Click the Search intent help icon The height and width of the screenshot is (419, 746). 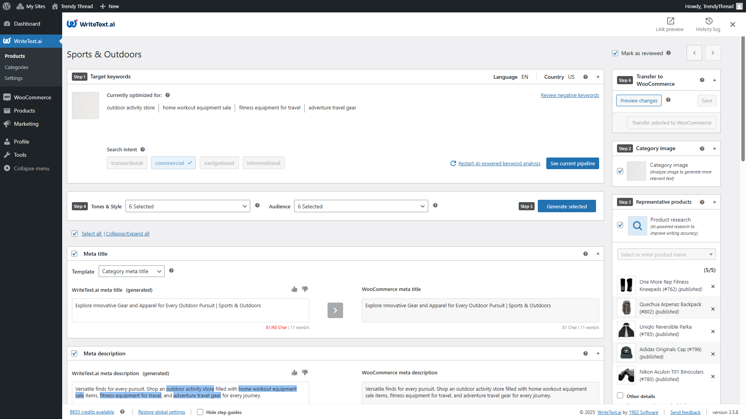142,149
